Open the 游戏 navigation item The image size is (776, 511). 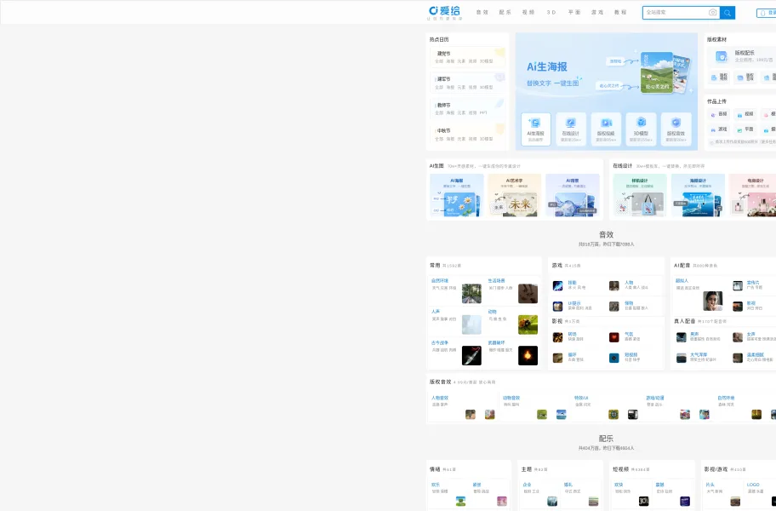[x=597, y=13]
